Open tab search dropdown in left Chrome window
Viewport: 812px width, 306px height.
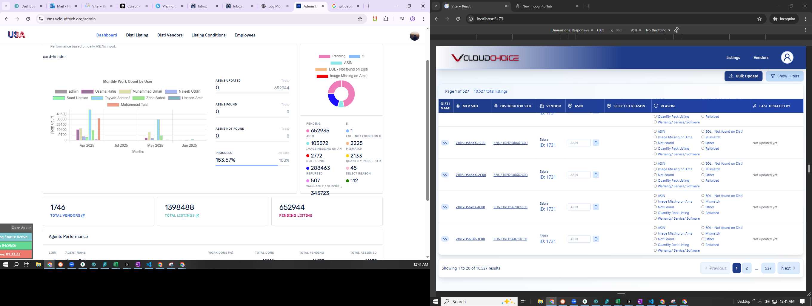click(x=6, y=6)
